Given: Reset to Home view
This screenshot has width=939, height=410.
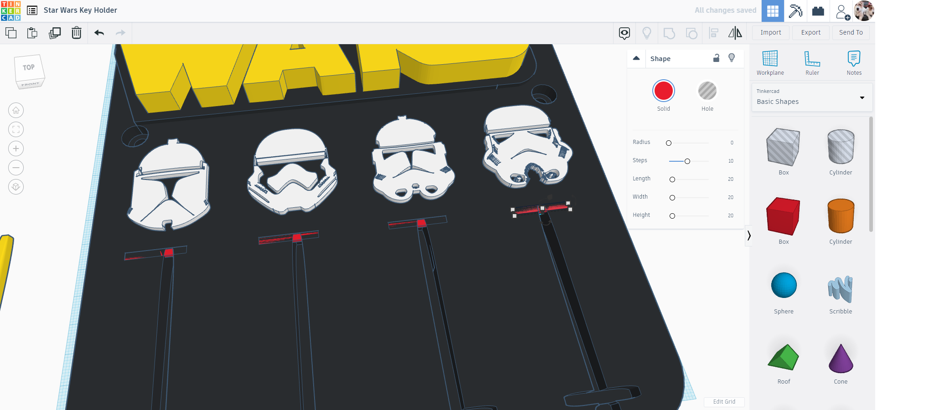Looking at the screenshot, I should tap(16, 110).
